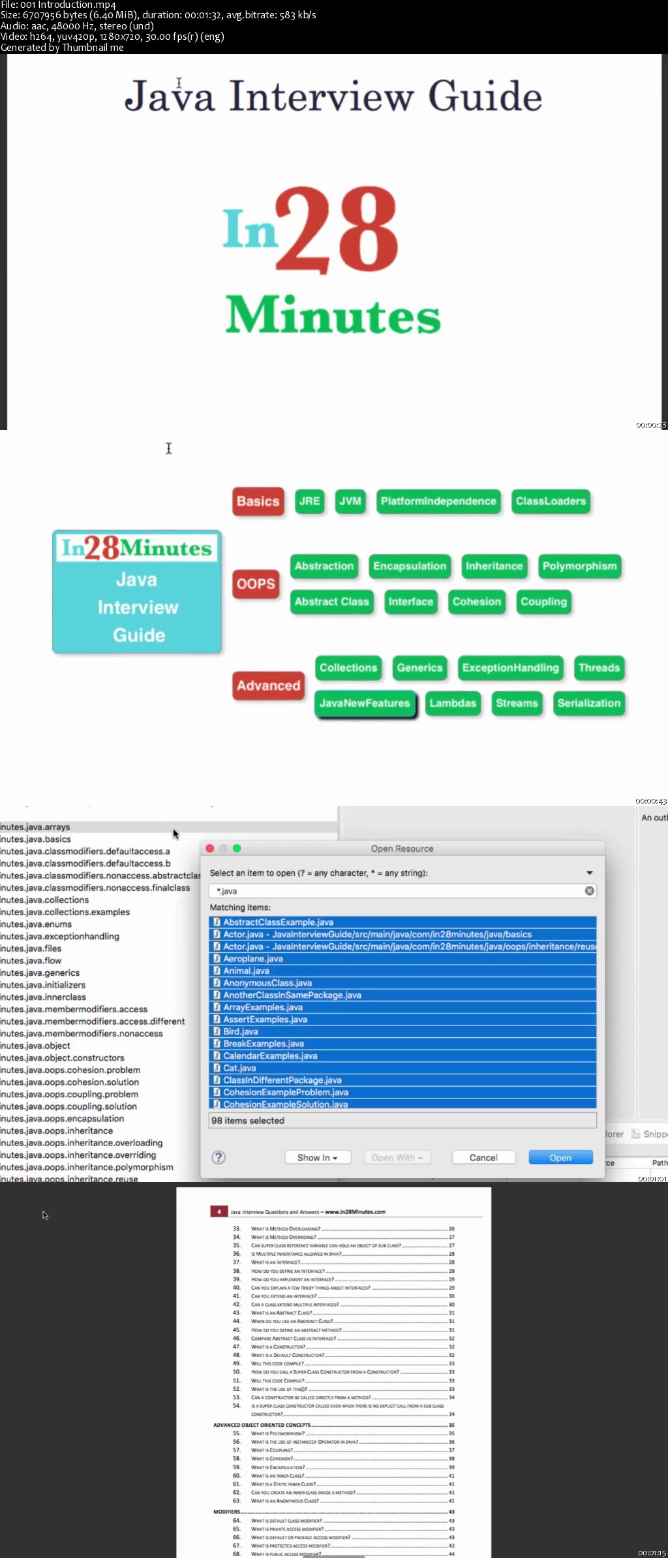The height and width of the screenshot is (1558, 668).
Task: Select the Actor.java entry under oops/inheritance
Action: click(402, 946)
